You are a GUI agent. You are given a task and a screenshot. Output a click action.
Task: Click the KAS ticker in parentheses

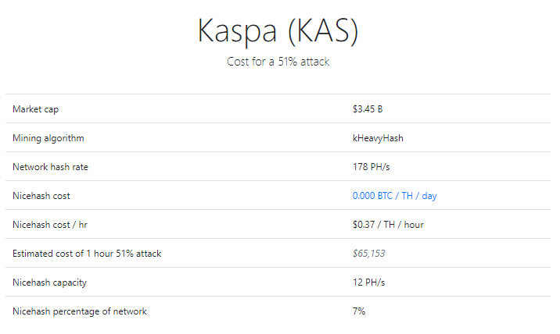coord(322,31)
